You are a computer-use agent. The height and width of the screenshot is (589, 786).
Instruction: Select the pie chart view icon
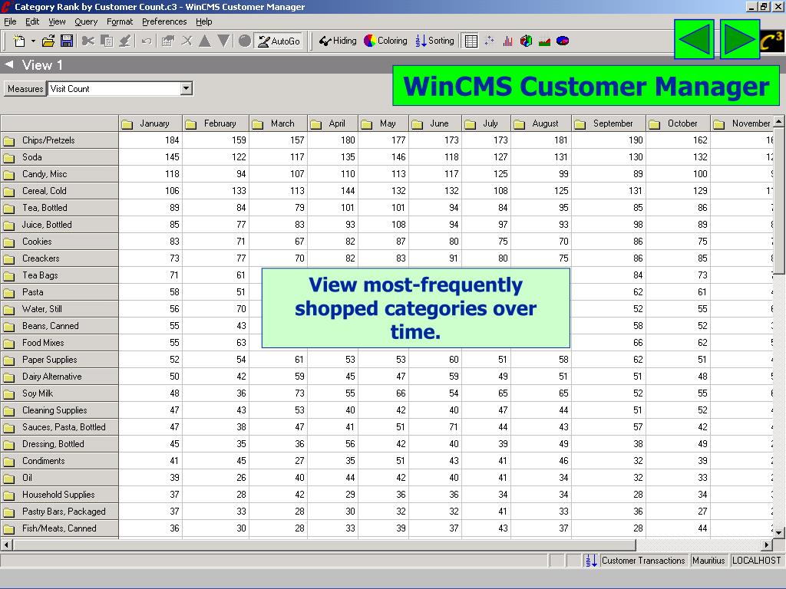[x=563, y=41]
